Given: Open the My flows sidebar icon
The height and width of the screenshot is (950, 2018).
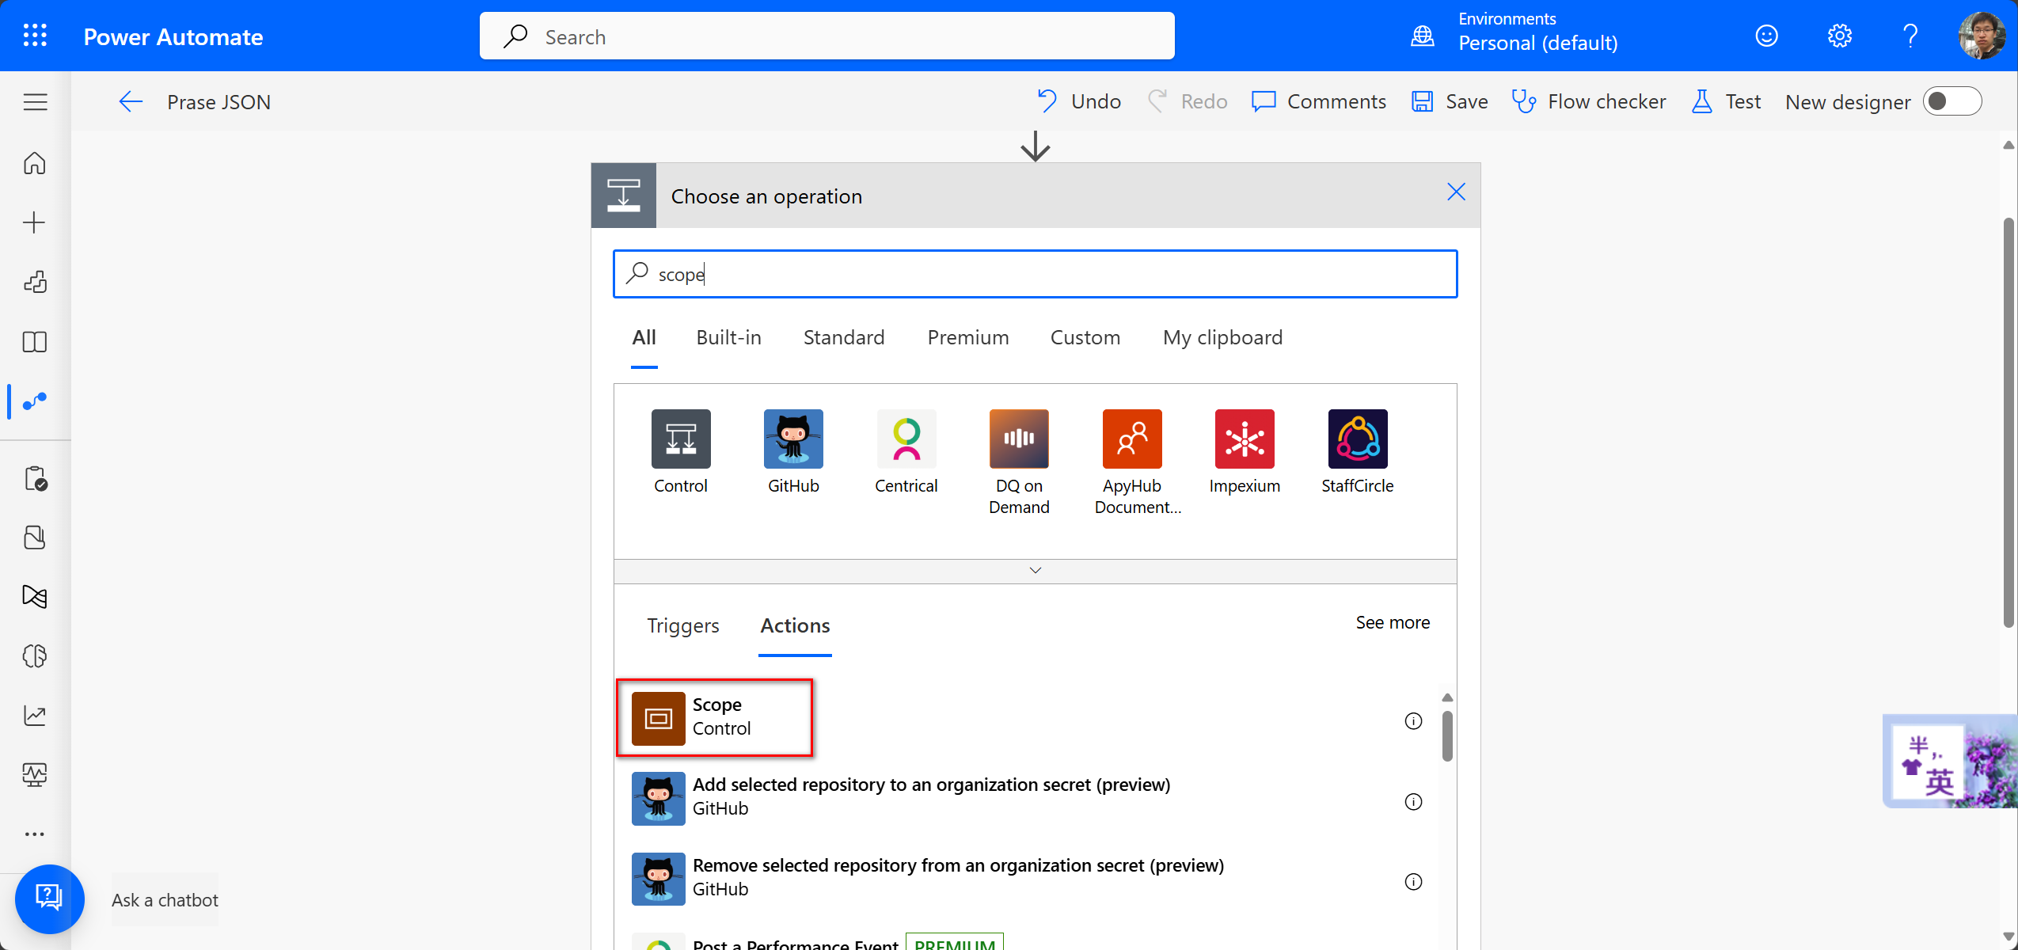Looking at the screenshot, I should point(35,401).
